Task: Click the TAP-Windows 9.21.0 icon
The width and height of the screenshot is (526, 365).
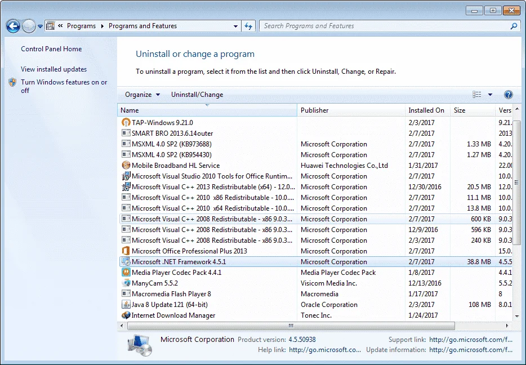Action: pos(126,122)
